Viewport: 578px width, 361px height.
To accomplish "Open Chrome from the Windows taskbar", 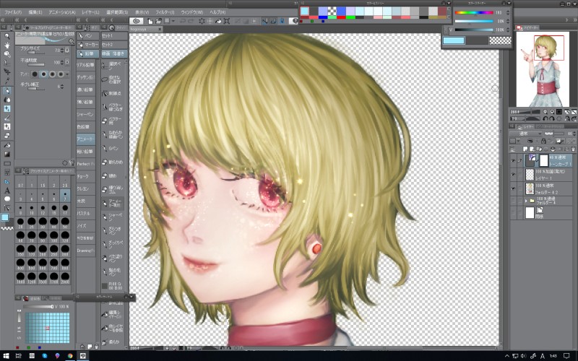I will pos(70,356).
